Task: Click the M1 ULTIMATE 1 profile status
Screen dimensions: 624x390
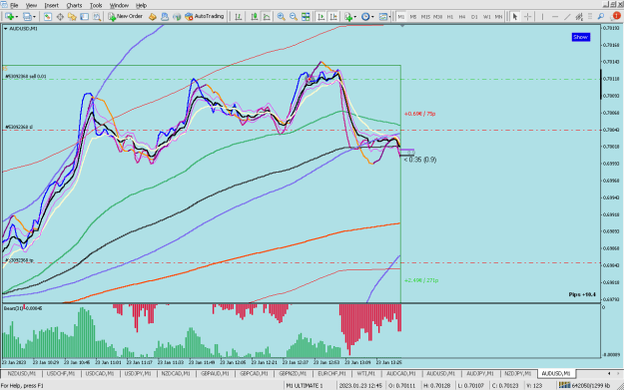Action: click(x=305, y=386)
